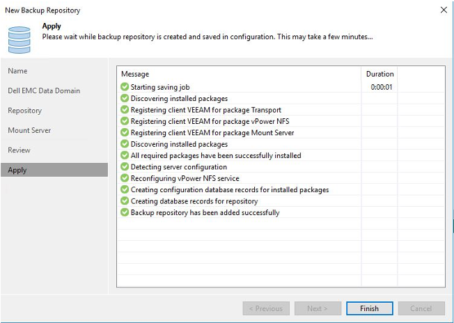Open the Name wizard step
454x323 pixels.
pyautogui.click(x=18, y=71)
